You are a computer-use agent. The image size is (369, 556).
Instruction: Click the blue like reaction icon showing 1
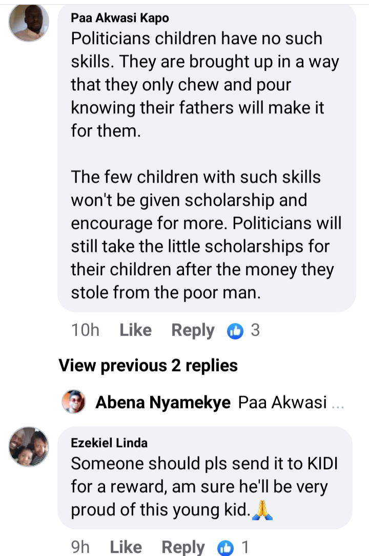click(225, 548)
